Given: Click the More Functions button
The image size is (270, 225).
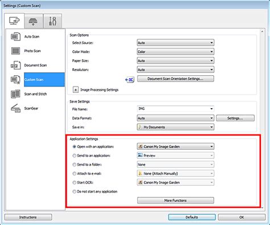Looking at the screenshot, I should click(x=175, y=201).
